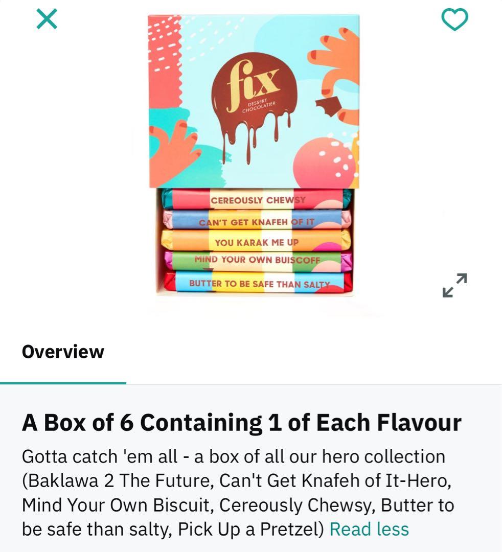Tap the You Karak Me Up bar

(256, 241)
